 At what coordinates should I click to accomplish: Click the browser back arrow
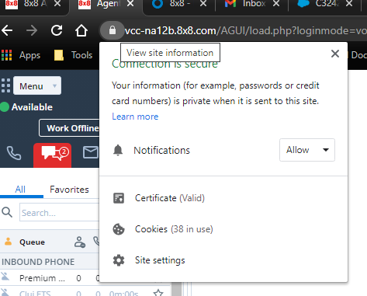tap(7, 30)
